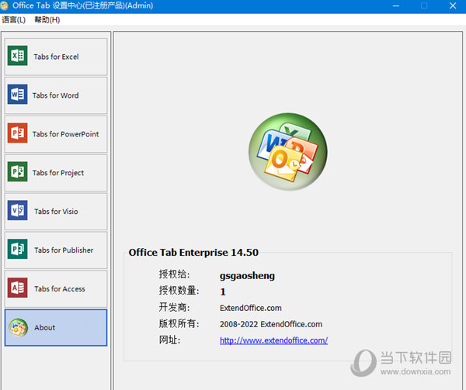Screen dimensions: 466x390
Task: Open Tabs for Publisher label
Action: [64, 250]
